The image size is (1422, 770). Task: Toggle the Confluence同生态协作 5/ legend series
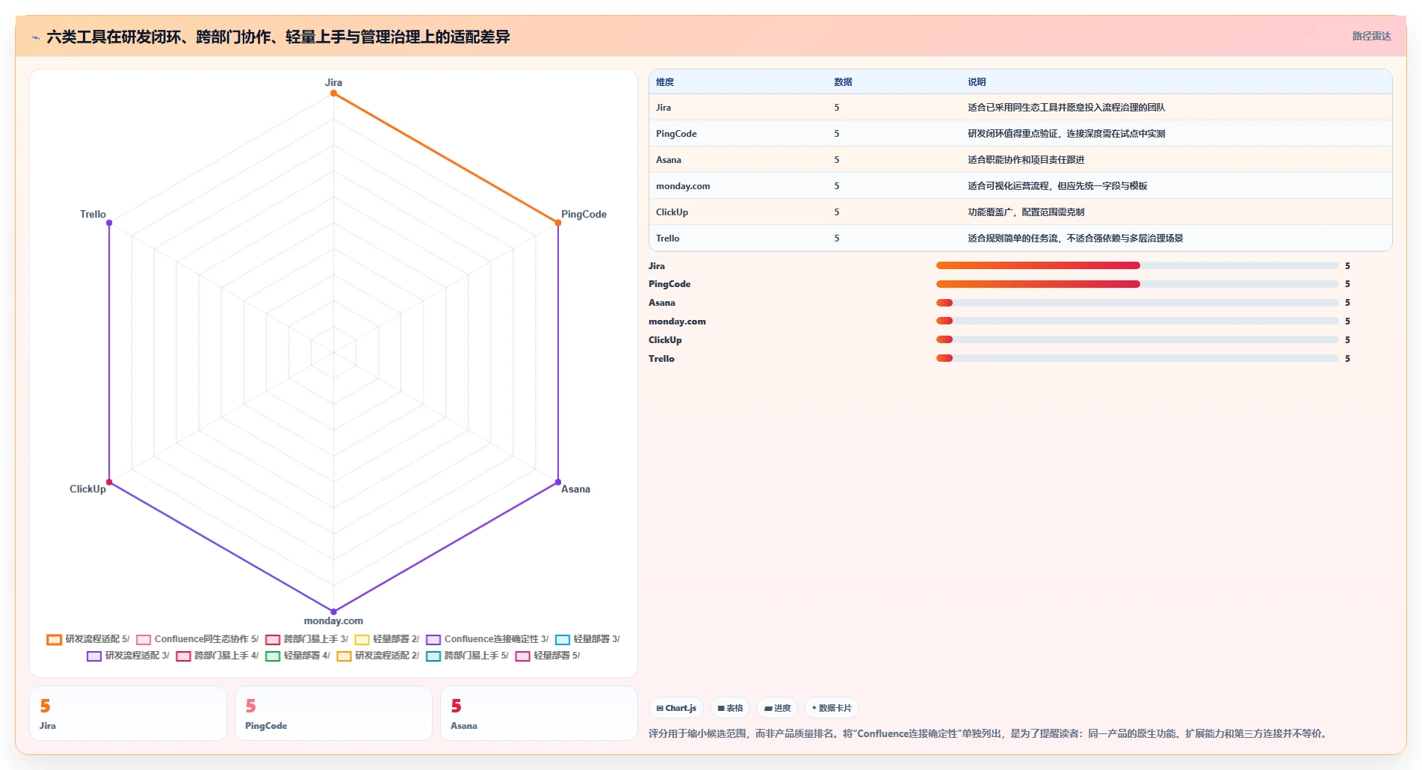pyautogui.click(x=197, y=639)
